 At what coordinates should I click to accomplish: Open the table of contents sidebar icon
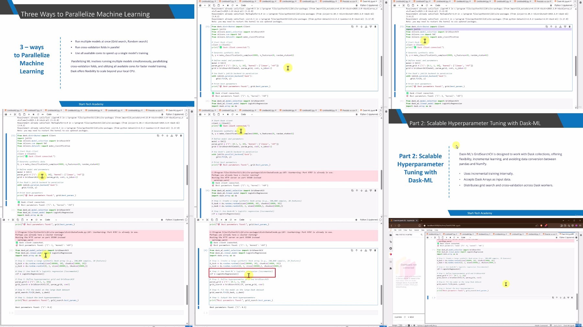coord(391,262)
